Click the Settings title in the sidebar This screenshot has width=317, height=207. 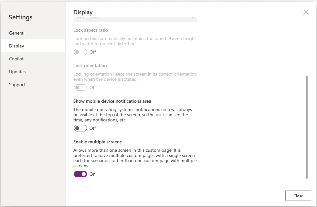[x=21, y=17]
